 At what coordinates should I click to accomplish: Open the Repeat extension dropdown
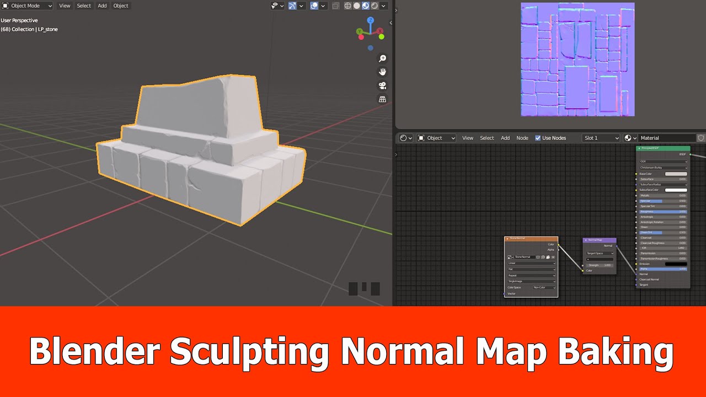pos(532,275)
